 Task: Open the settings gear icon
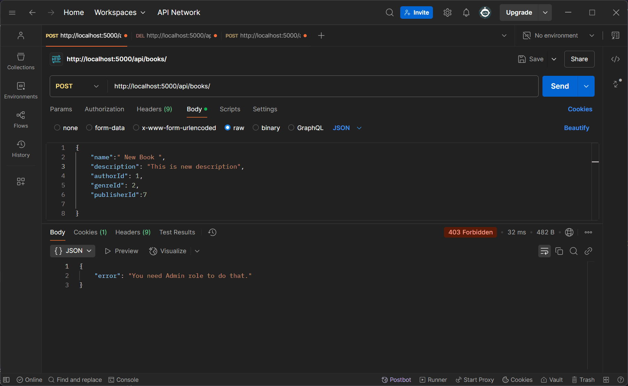click(448, 13)
